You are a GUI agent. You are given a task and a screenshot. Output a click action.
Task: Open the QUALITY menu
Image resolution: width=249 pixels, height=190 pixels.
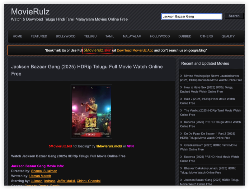pos(228,36)
